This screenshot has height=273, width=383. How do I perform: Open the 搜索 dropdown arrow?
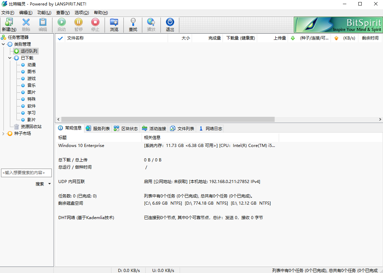[49, 184]
